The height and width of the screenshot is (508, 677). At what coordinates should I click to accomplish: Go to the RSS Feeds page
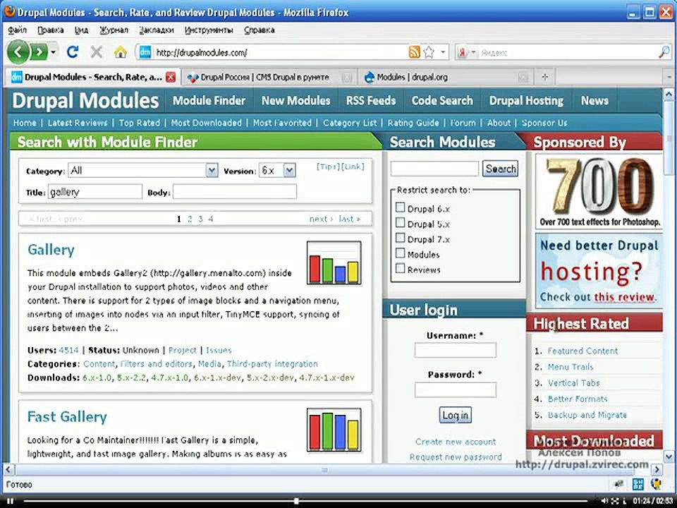point(371,101)
